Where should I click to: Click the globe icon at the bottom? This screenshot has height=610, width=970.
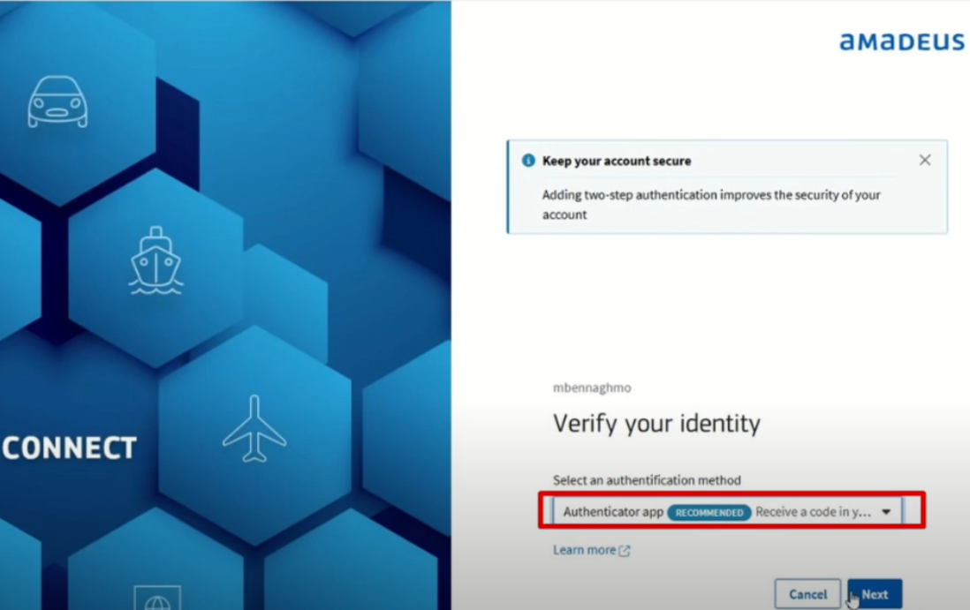click(157, 599)
